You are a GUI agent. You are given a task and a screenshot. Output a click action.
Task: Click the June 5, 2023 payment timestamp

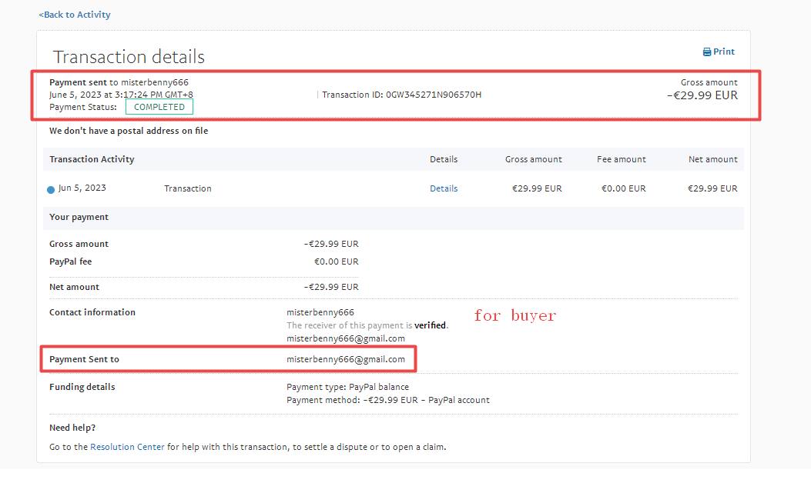(121, 95)
